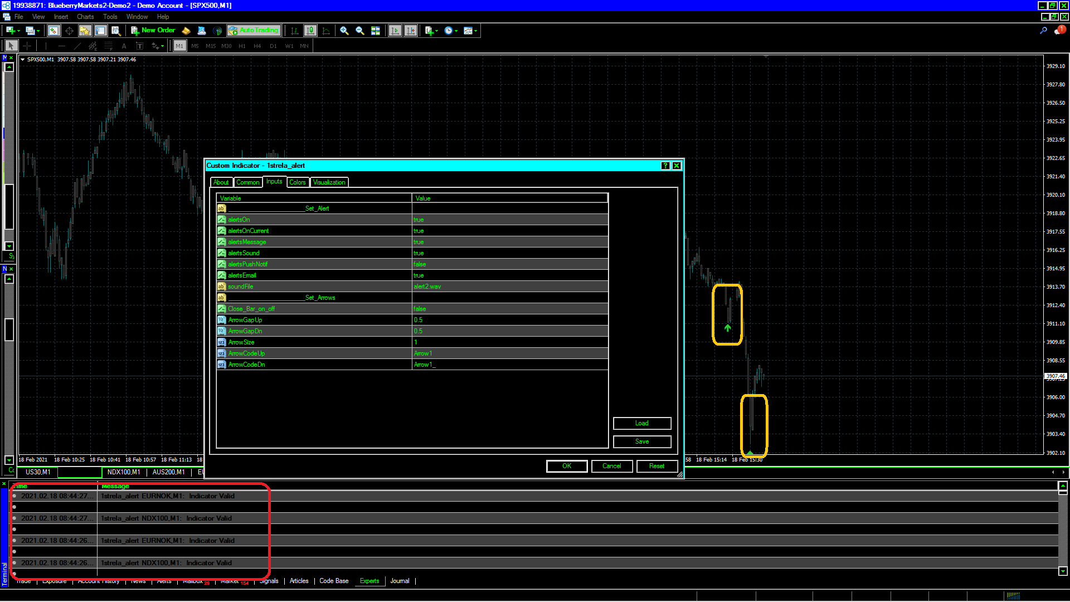Image resolution: width=1070 pixels, height=602 pixels.
Task: Toggle the chart shift button
Action: pos(411,31)
